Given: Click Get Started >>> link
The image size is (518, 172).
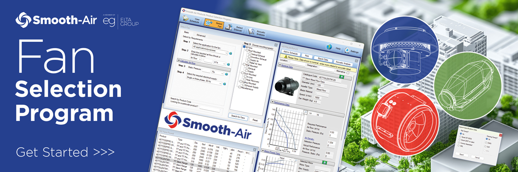Looking at the screenshot, I should coord(65,152).
